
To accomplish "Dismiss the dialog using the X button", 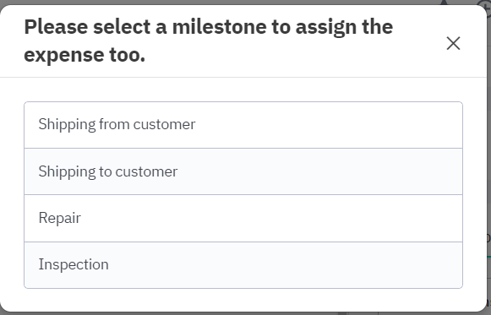I will [453, 43].
